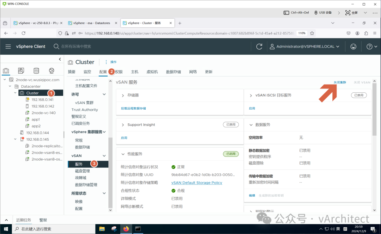Screen dimensions: 381x234
Task: Click the Windows Start button
Action: click(6, 229)
